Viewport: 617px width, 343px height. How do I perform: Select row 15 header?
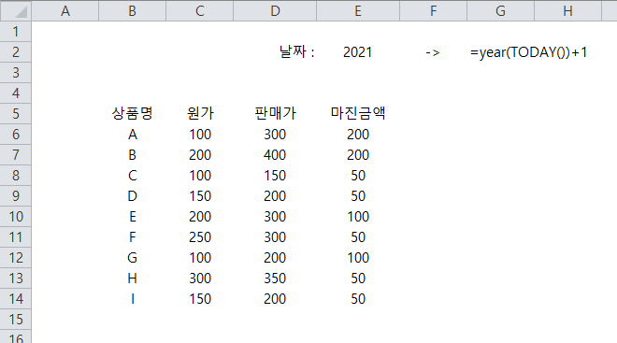(16, 319)
